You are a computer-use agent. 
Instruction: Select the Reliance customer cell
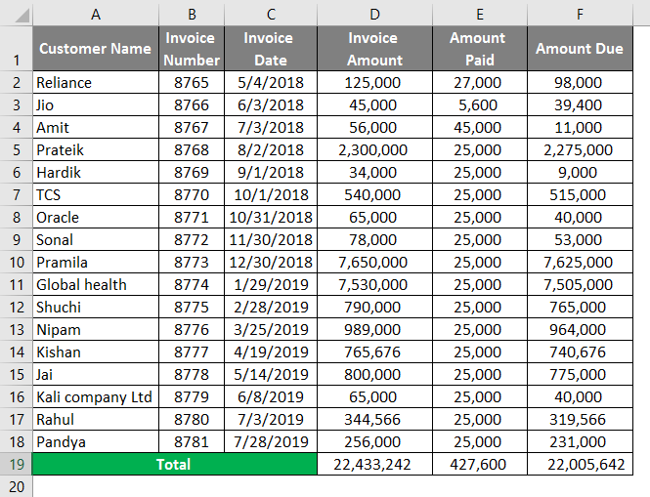[x=95, y=83]
